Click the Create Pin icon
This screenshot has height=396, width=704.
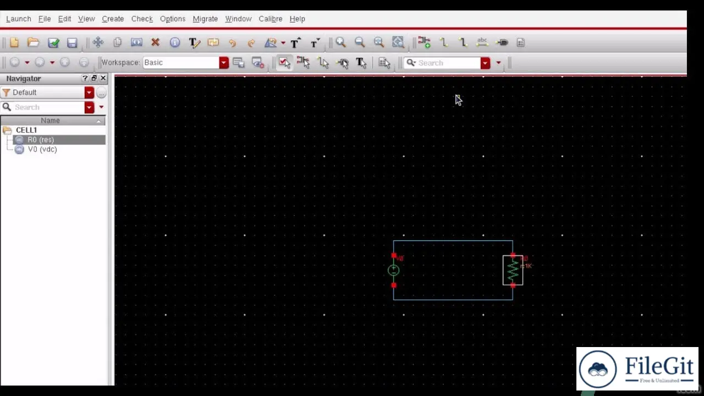(x=502, y=42)
